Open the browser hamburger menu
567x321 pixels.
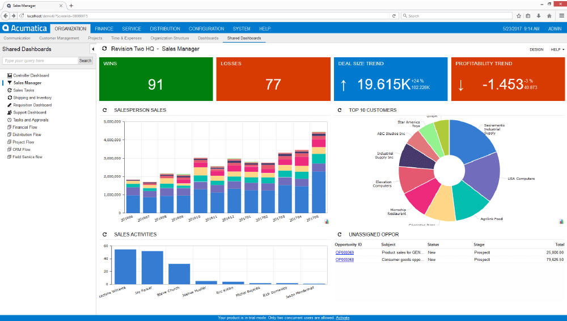561,16
